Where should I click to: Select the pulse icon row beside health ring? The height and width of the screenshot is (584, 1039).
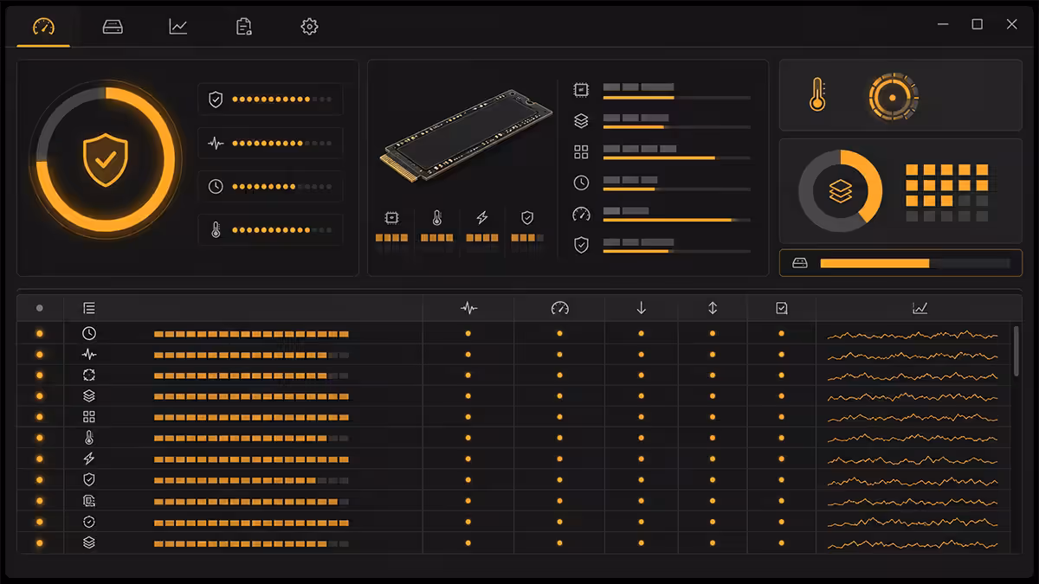[270, 143]
